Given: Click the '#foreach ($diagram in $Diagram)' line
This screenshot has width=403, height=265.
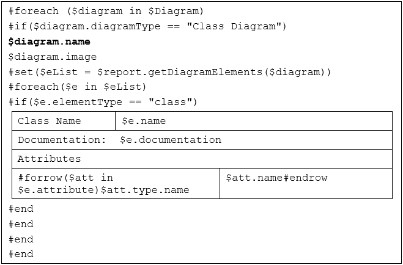Looking at the screenshot, I should point(106,12).
